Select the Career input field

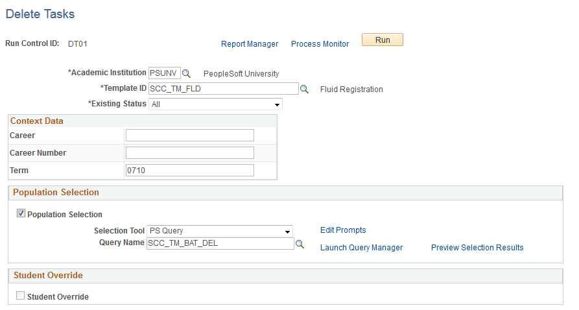190,136
